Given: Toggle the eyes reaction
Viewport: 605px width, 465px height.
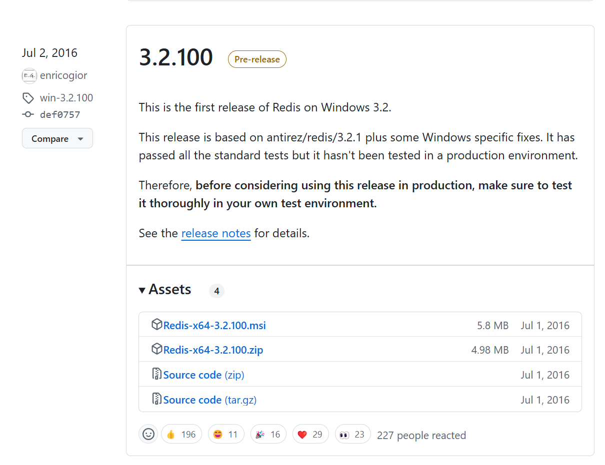Looking at the screenshot, I should (x=352, y=434).
